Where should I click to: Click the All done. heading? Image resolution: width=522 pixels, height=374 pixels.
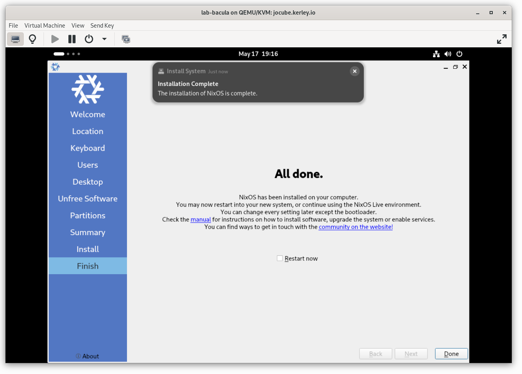click(299, 174)
